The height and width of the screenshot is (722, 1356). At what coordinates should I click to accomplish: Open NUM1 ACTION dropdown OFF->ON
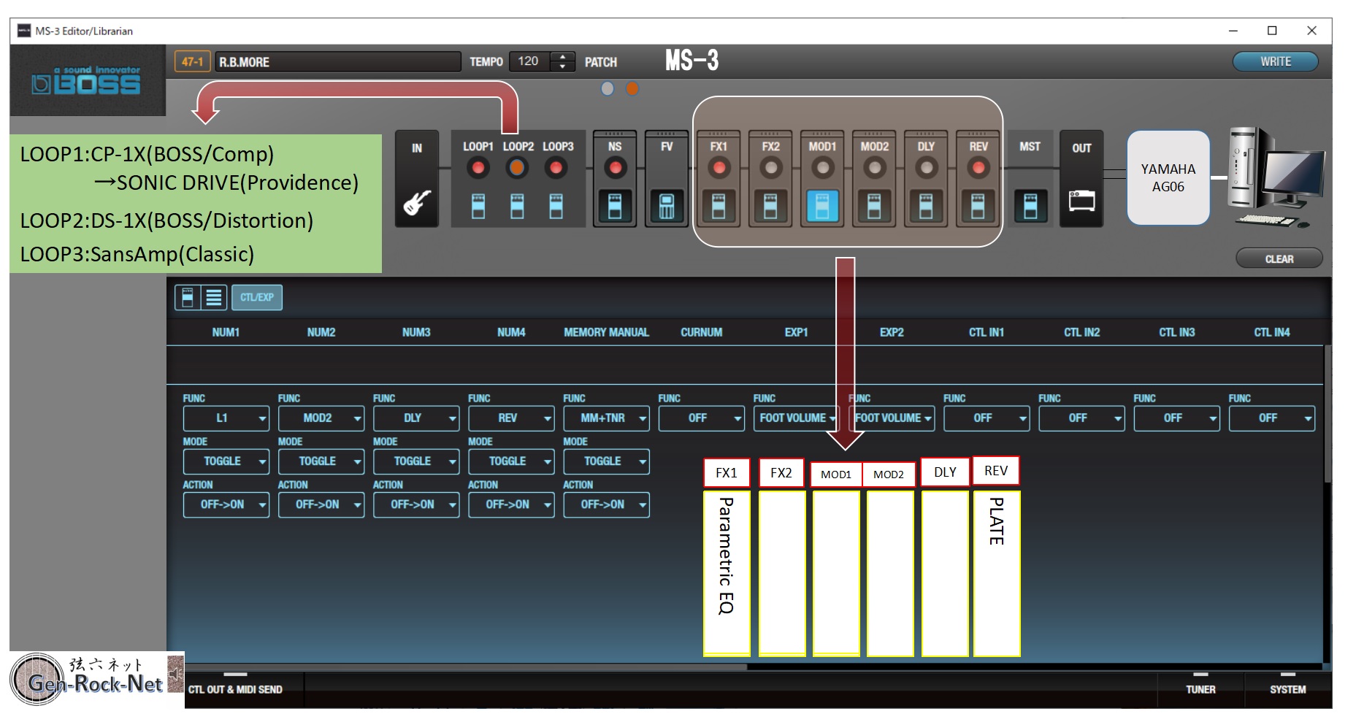coord(226,504)
